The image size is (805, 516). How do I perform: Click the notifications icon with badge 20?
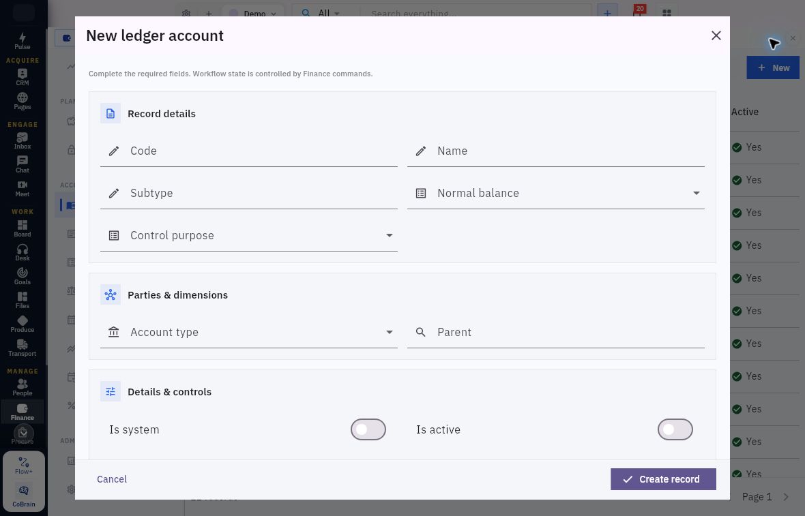(x=638, y=12)
